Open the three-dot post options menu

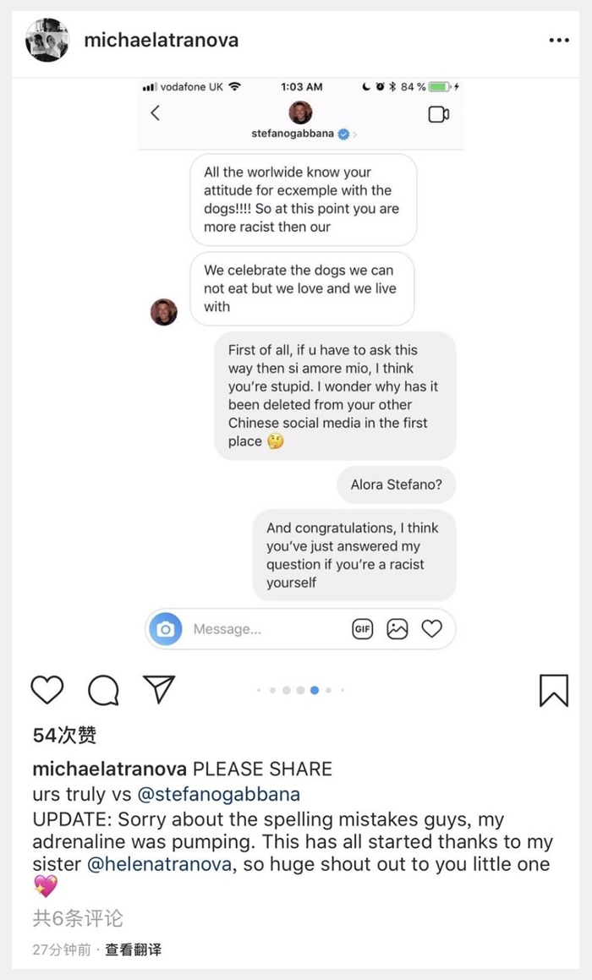pos(559,40)
